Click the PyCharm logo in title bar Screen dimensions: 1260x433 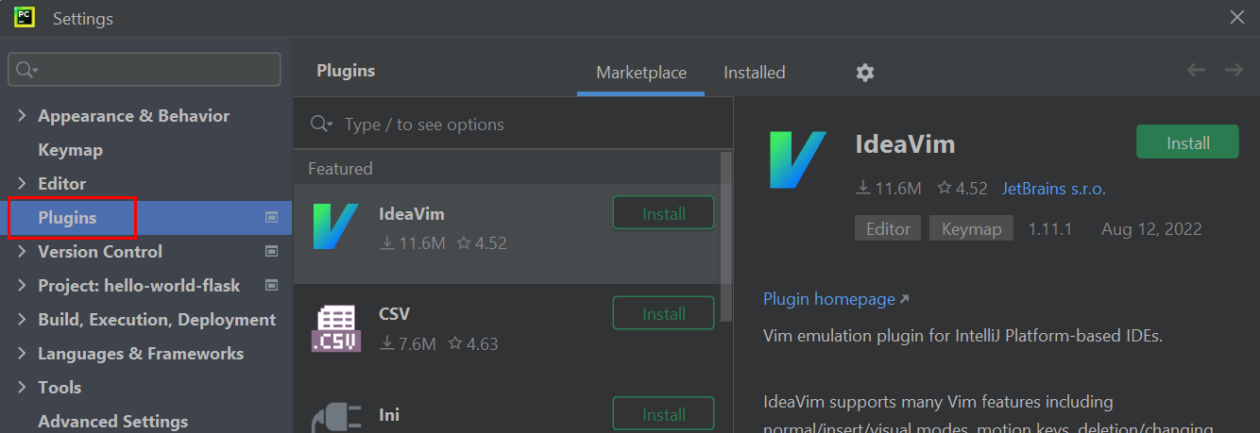[25, 18]
